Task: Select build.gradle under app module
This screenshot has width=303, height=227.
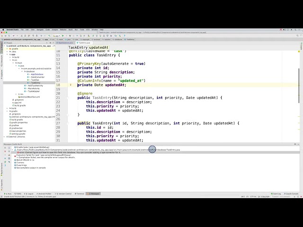Action: pyautogui.click(x=20, y=105)
